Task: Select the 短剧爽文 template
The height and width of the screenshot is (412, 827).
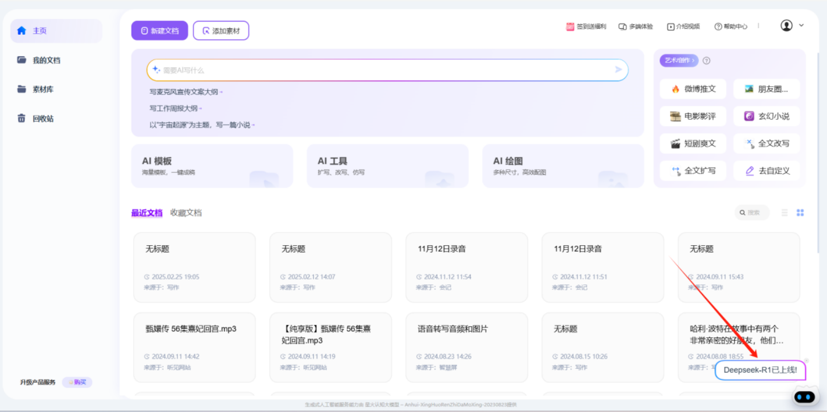Action: point(693,143)
